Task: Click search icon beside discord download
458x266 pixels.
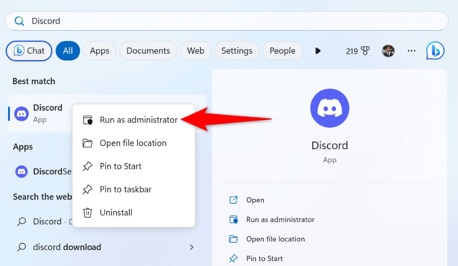Action: (x=21, y=247)
